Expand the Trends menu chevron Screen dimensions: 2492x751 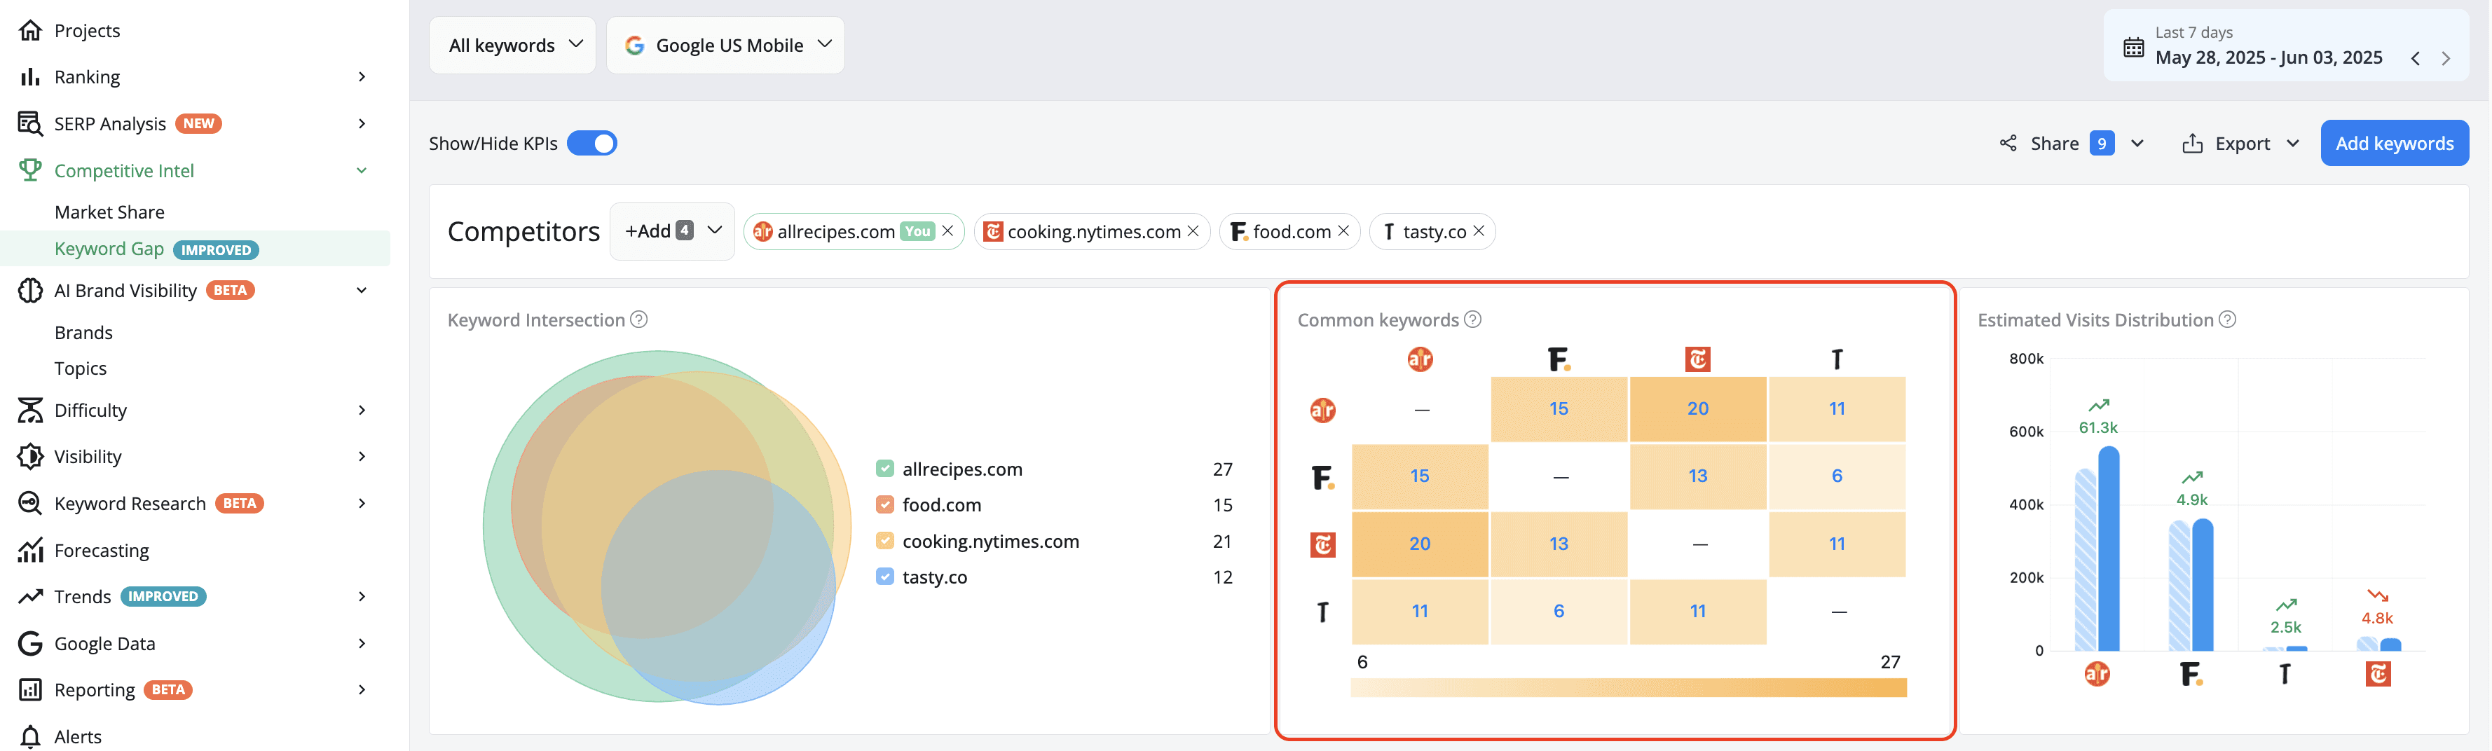click(x=362, y=596)
